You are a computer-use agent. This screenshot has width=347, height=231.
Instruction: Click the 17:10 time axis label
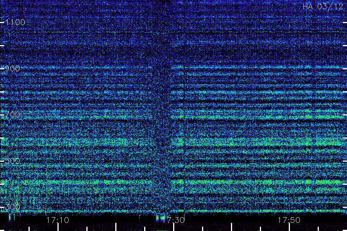[x=58, y=220]
